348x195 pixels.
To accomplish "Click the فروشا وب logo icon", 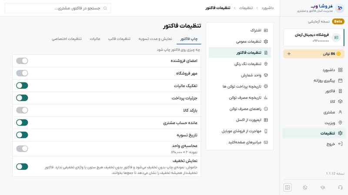I will coord(340,8).
